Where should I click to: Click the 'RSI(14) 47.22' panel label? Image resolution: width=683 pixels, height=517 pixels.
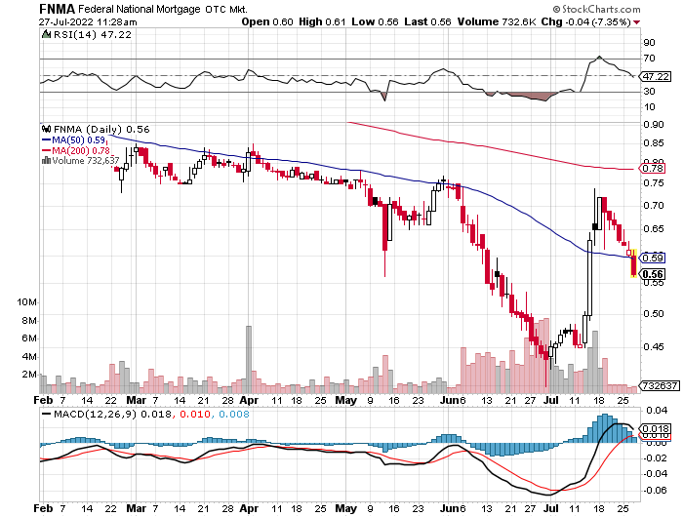click(92, 34)
